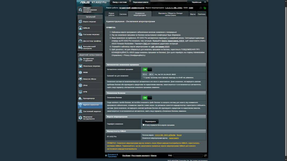Click the Брандмауер firewall icon

(80, 98)
